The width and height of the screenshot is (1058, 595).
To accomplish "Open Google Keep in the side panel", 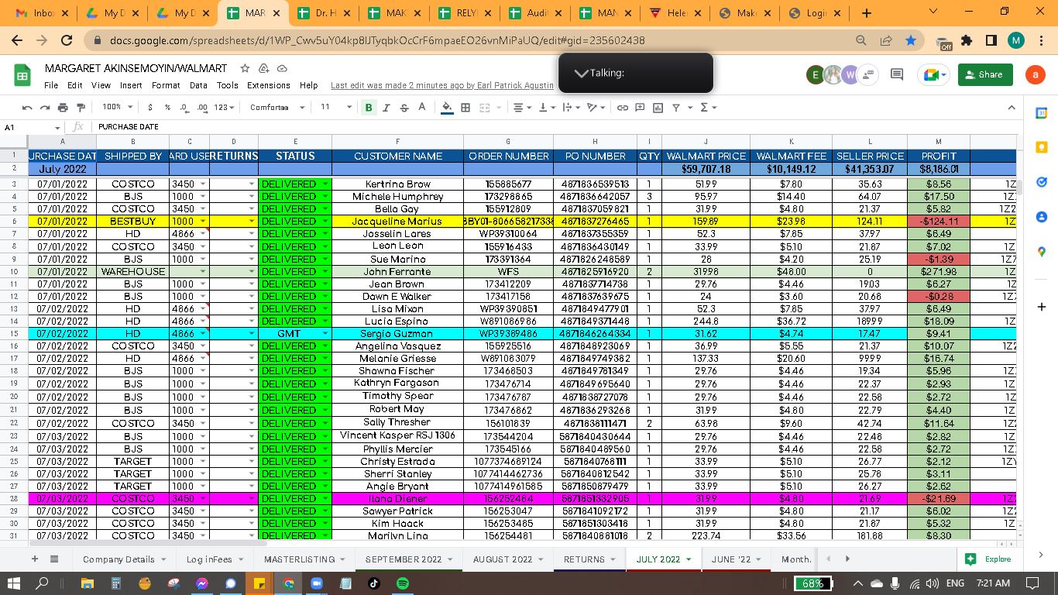I will click(x=1041, y=147).
